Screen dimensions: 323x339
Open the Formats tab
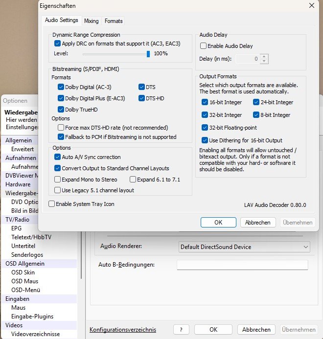(x=114, y=21)
